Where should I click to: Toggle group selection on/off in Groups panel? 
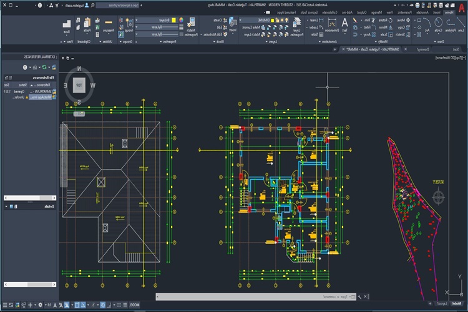[121, 34]
